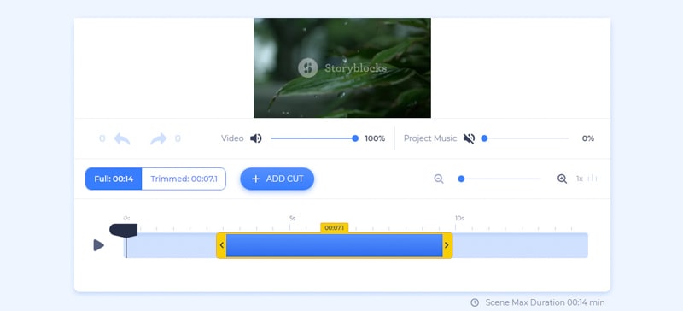
Task: Click the video volume slider handle
Action: point(355,138)
